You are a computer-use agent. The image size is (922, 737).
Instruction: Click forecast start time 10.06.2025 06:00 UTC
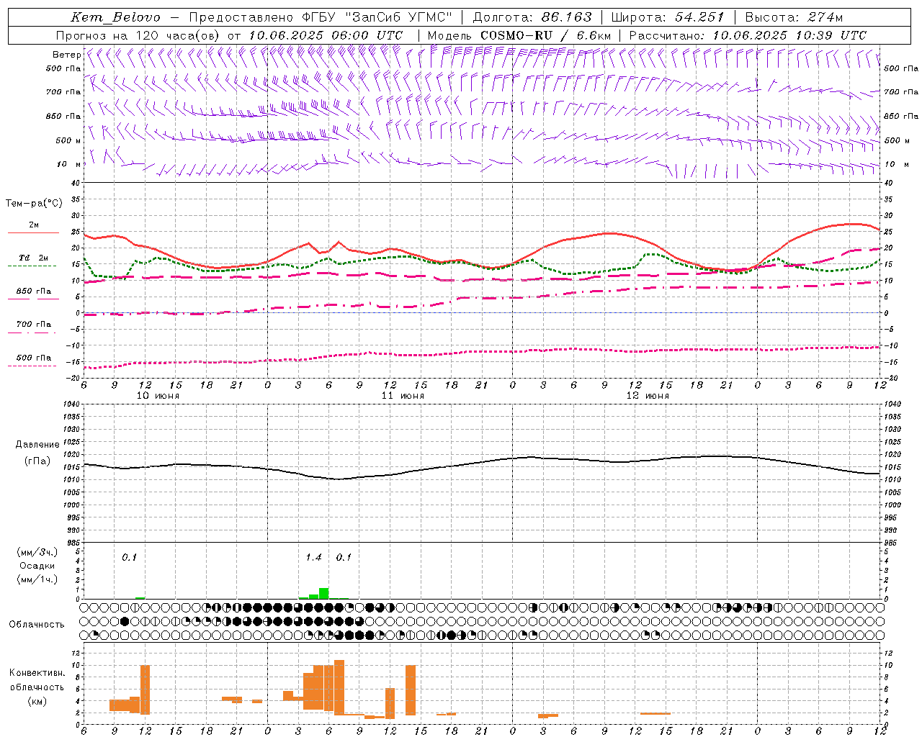click(x=326, y=35)
